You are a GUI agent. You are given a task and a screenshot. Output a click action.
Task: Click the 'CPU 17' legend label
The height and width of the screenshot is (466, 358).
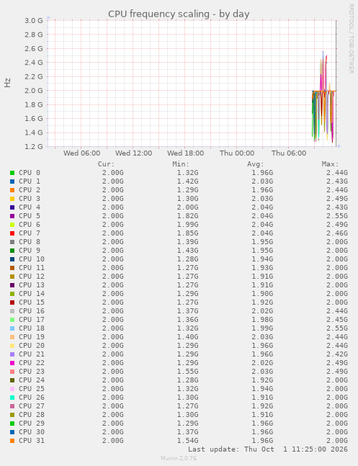click(x=32, y=320)
